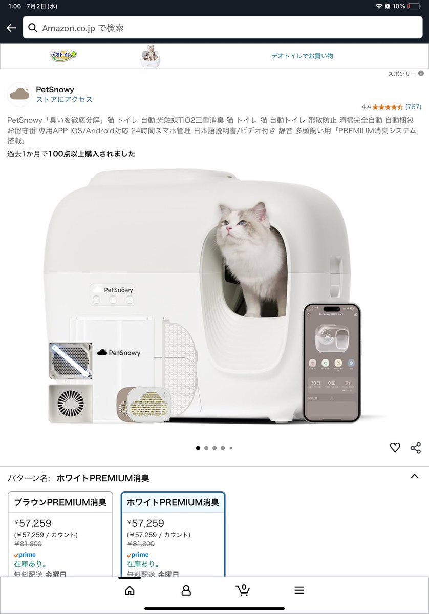This screenshot has width=429, height=614.
Task: Tap the PetSnowy brand logo
Action: [x=19, y=94]
